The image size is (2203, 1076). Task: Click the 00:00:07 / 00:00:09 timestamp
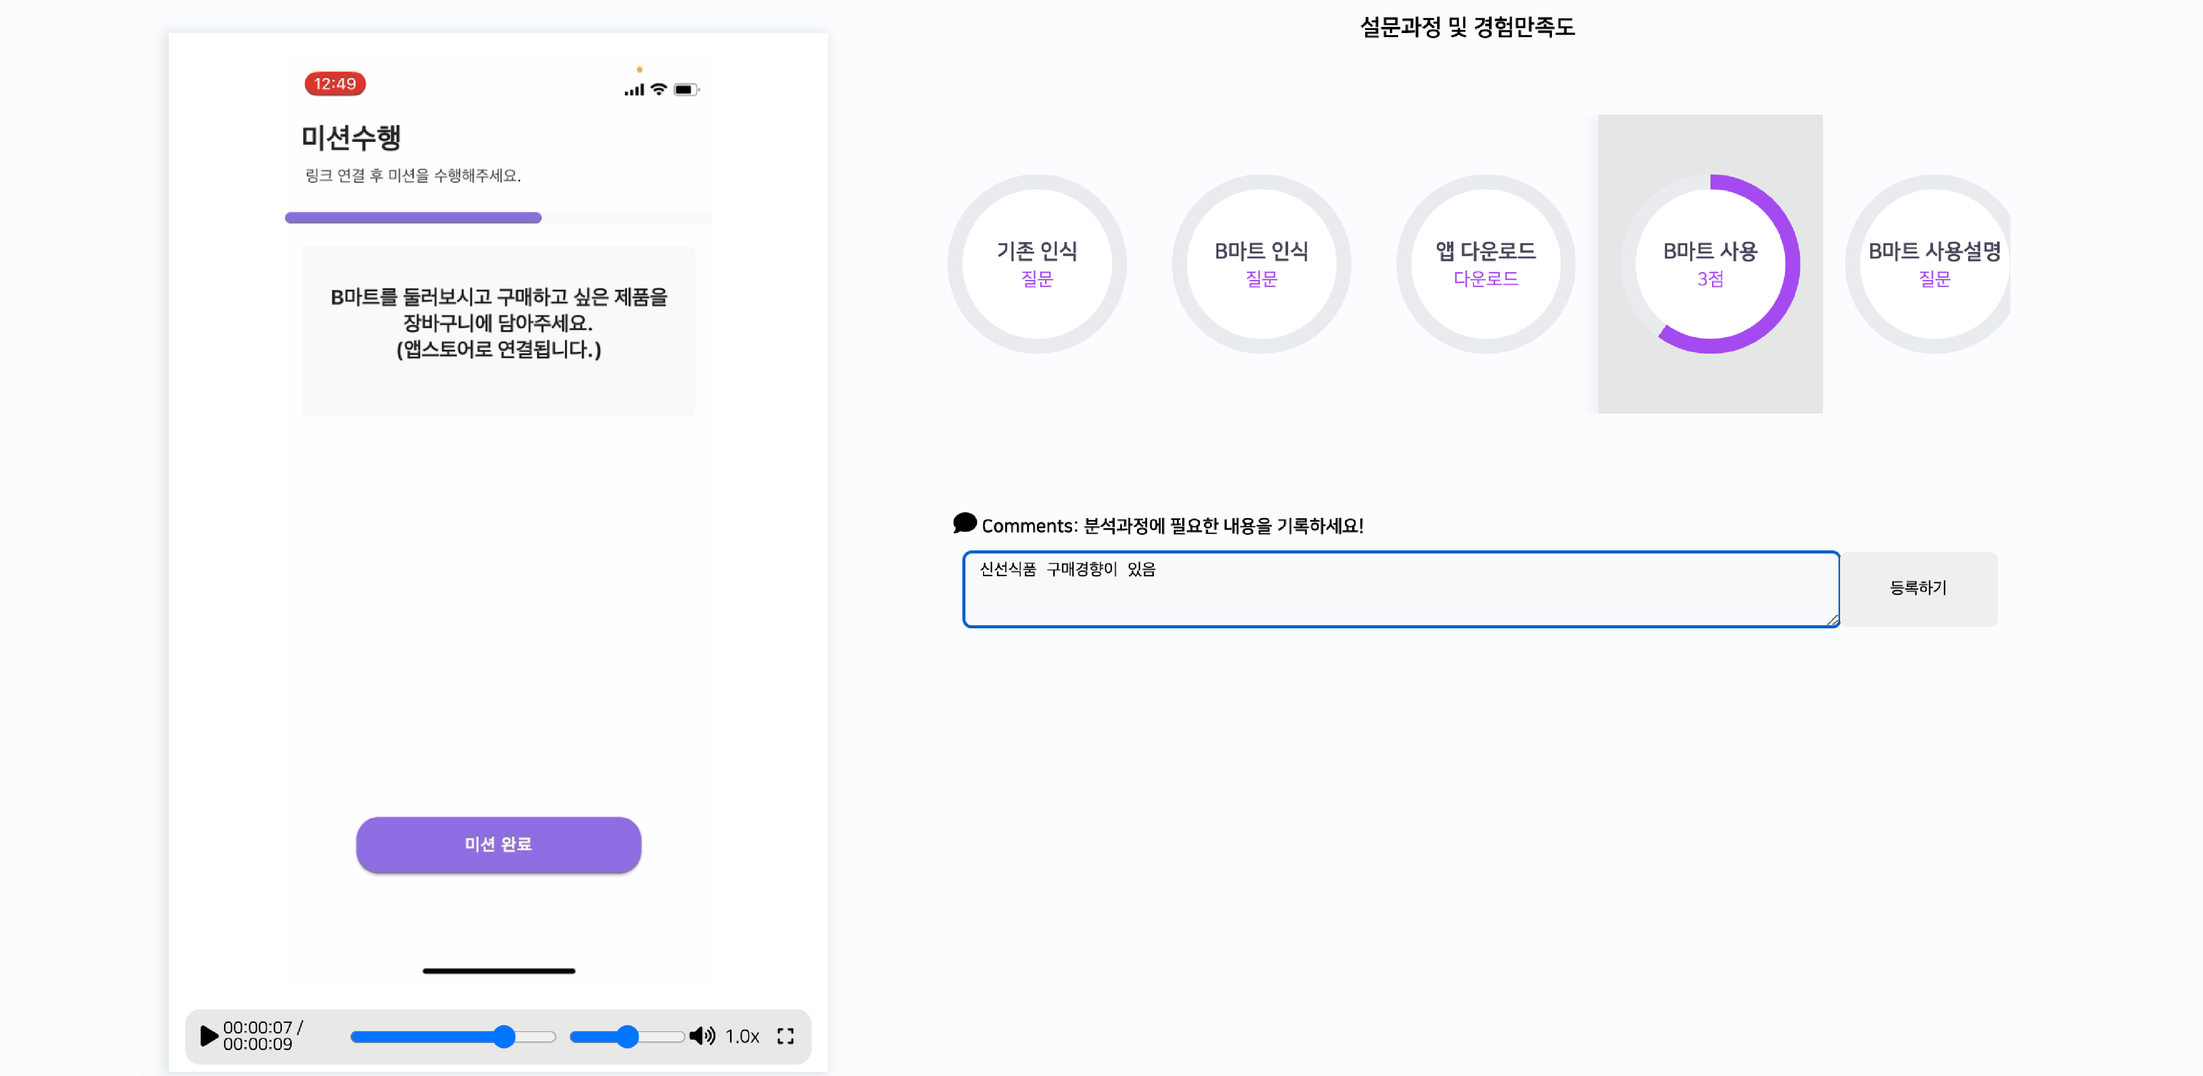(x=263, y=1036)
